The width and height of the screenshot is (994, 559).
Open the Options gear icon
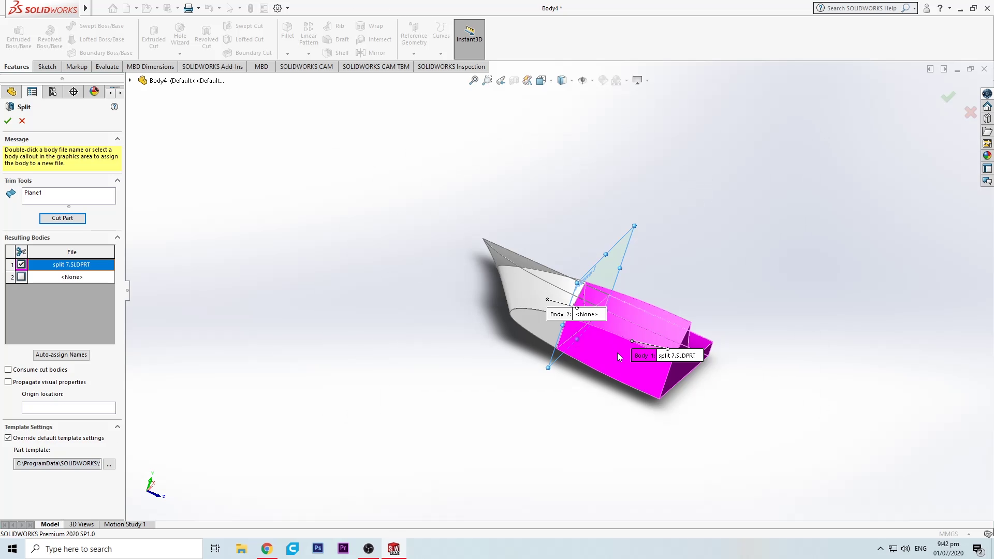(x=277, y=8)
